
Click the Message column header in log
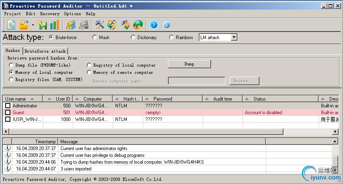[162, 141]
